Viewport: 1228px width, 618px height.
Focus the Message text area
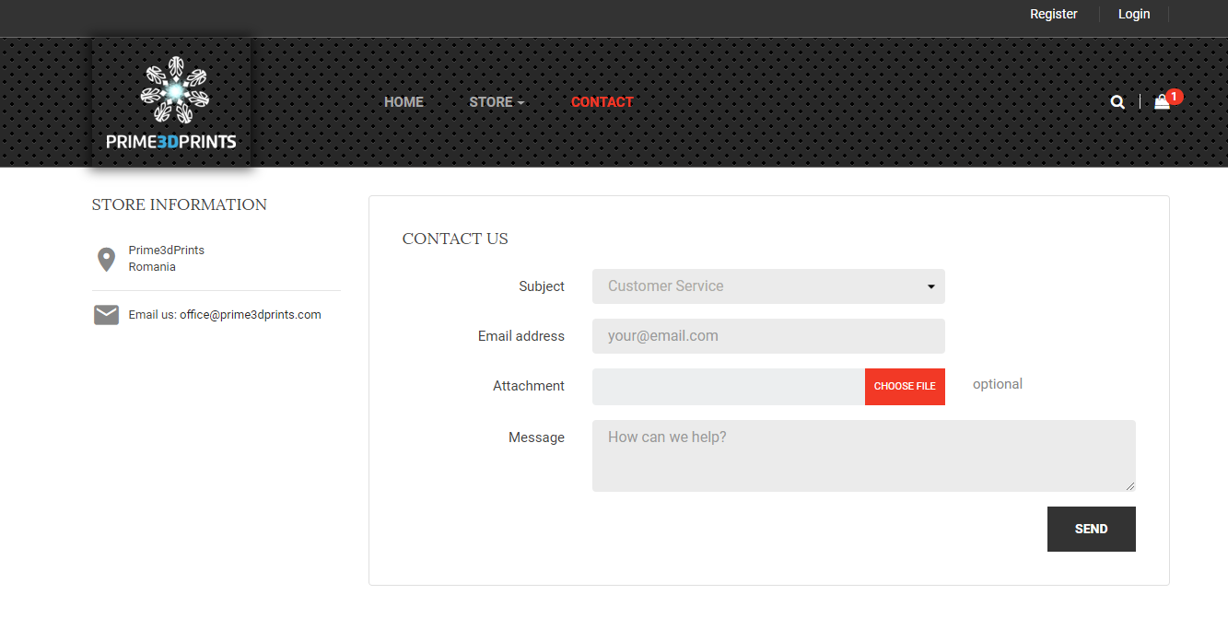(x=864, y=456)
